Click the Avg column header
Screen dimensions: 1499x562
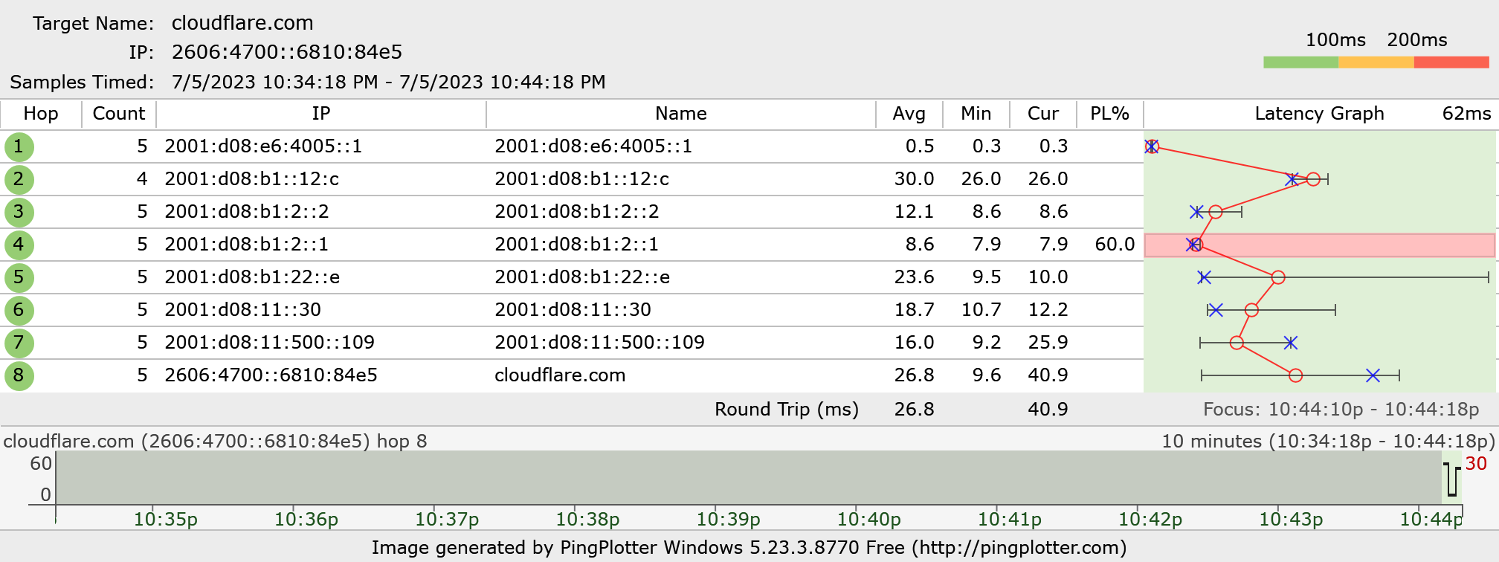coord(909,114)
